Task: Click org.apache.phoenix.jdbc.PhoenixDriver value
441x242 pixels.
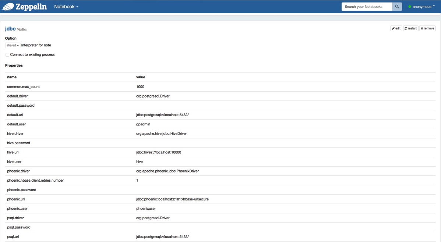Action: [167, 171]
